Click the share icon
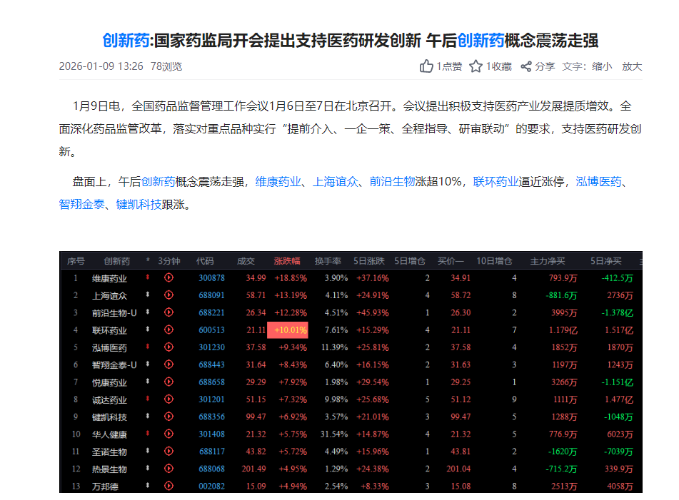679x500 pixels. click(x=526, y=66)
